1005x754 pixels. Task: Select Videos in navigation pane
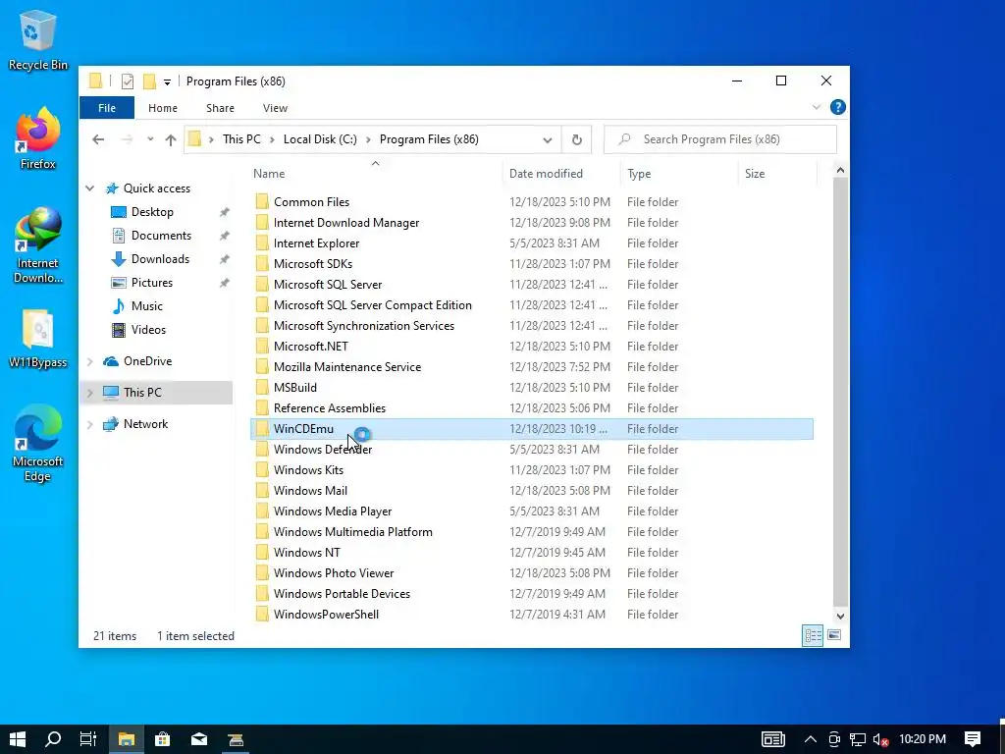[149, 330]
